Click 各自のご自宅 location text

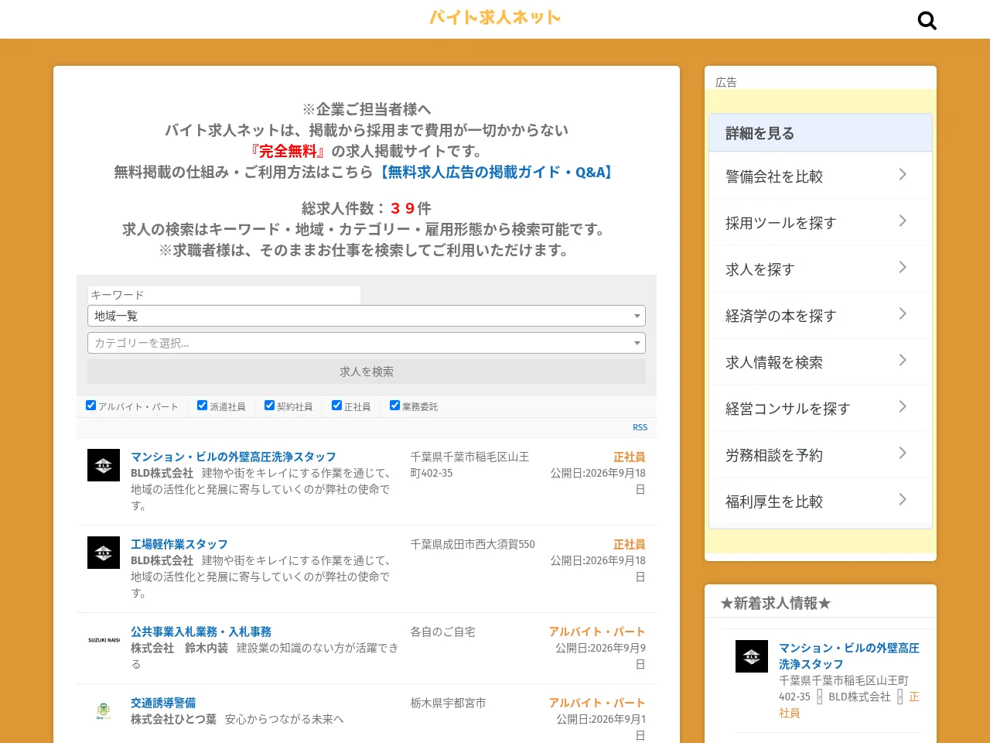tap(442, 632)
